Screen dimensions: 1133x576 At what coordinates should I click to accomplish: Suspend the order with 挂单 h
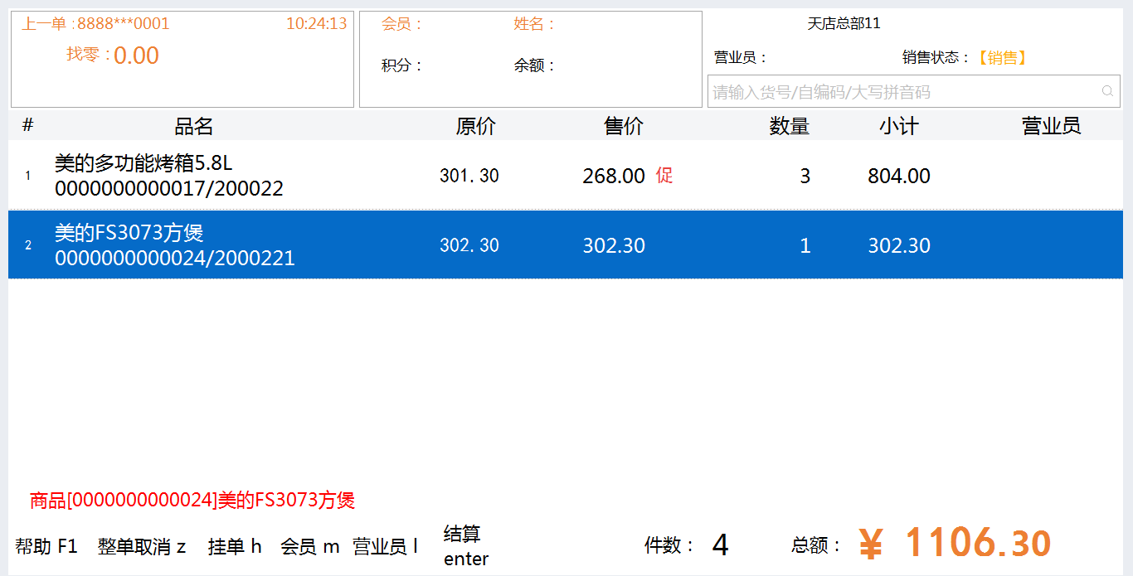(x=235, y=546)
